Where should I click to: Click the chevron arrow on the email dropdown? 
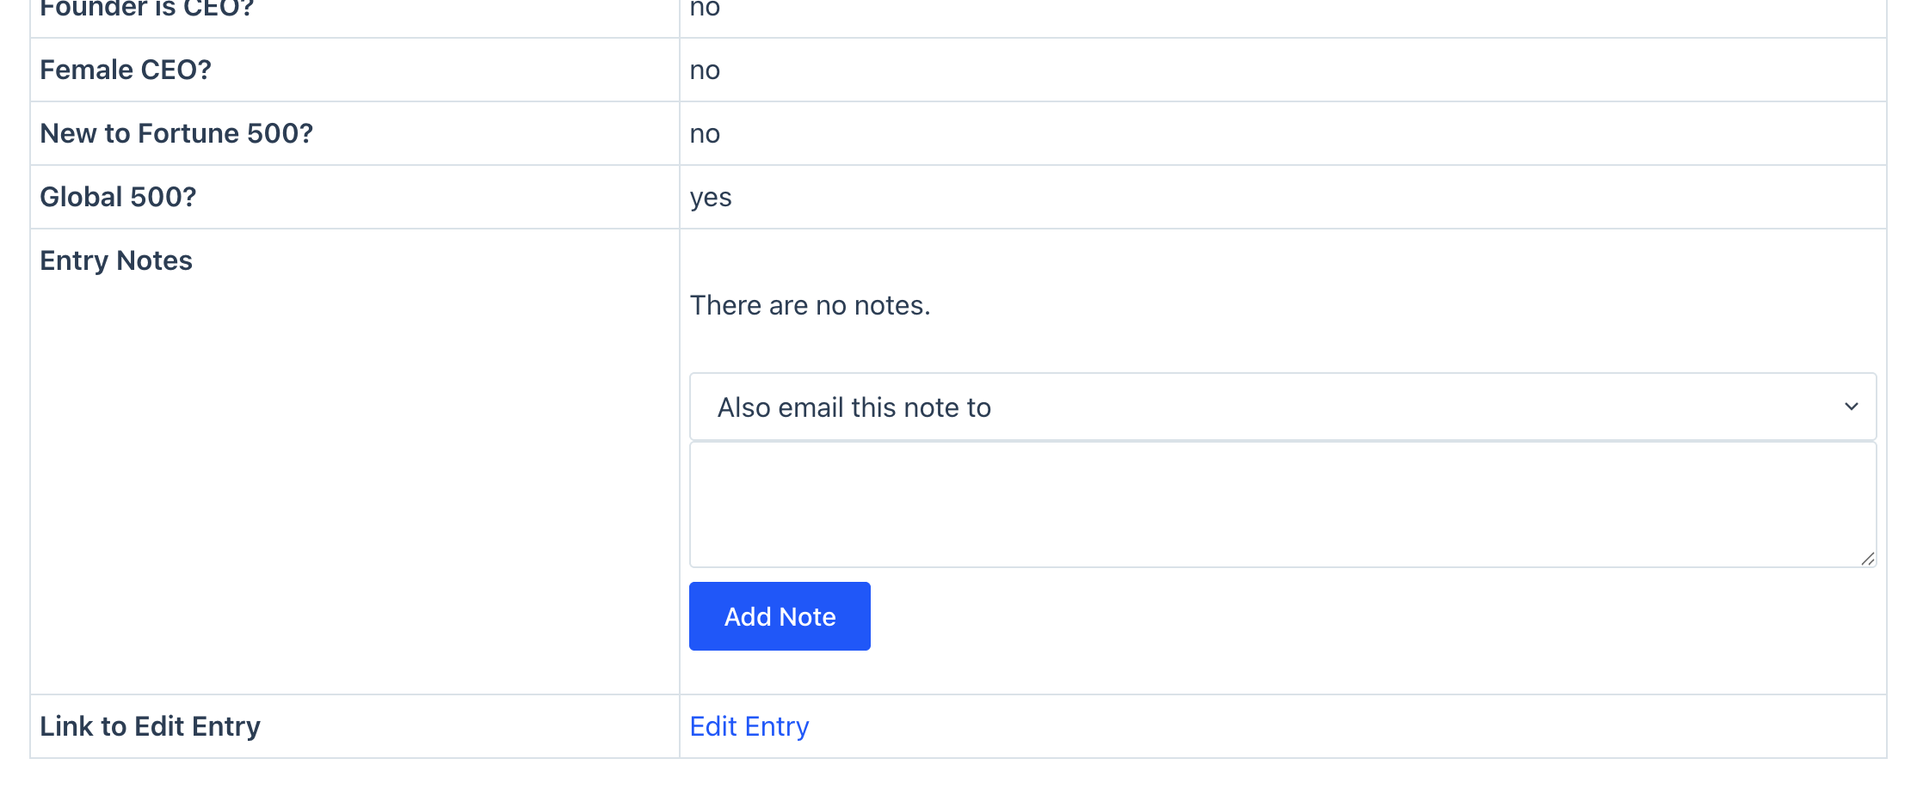tap(1851, 407)
